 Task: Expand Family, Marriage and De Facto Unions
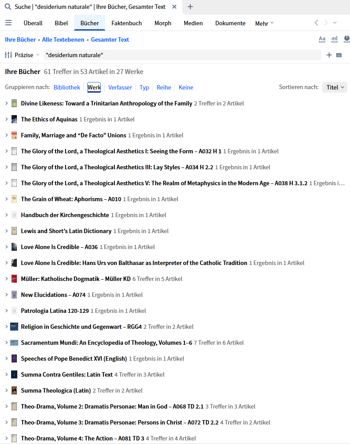point(6,135)
